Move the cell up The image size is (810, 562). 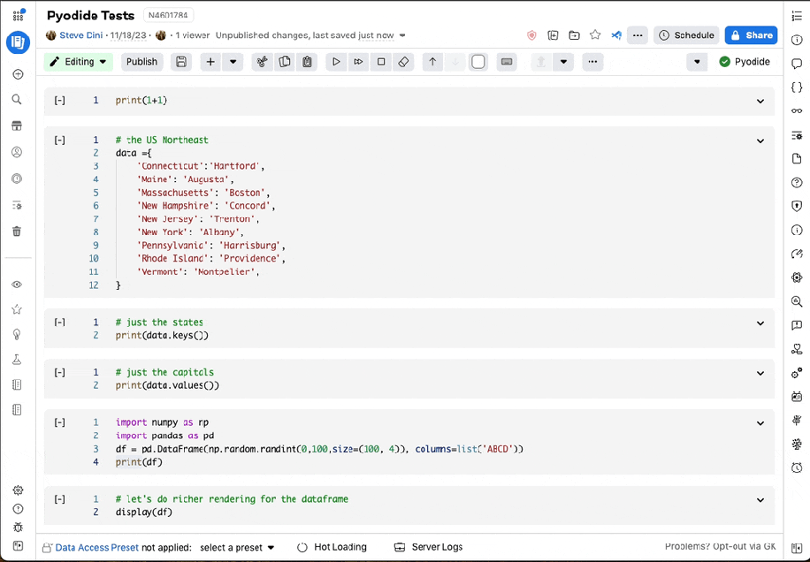pos(432,62)
